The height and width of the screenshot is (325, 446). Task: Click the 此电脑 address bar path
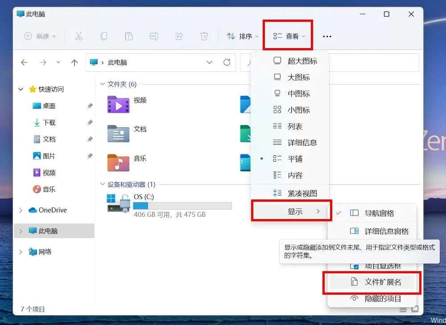[x=117, y=62]
